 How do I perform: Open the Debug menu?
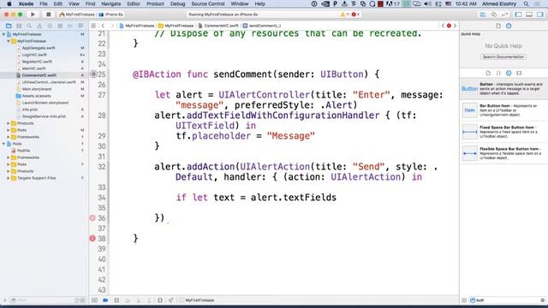click(x=177, y=3)
